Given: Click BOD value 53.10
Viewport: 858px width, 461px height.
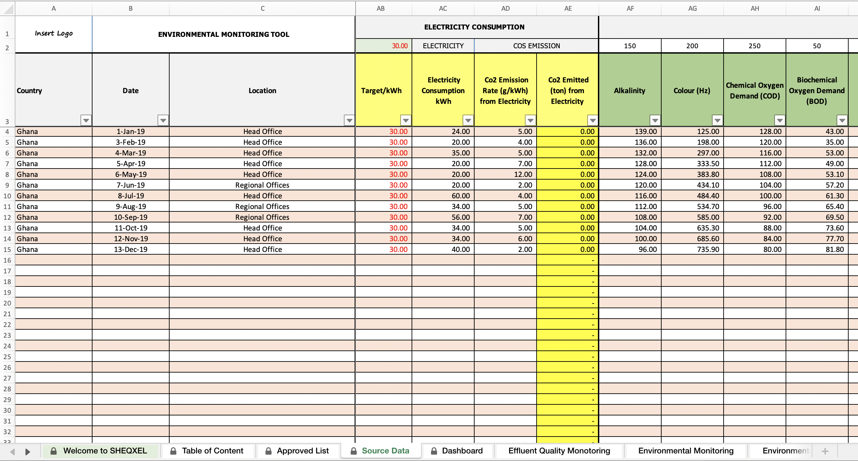Looking at the screenshot, I should (817, 175).
